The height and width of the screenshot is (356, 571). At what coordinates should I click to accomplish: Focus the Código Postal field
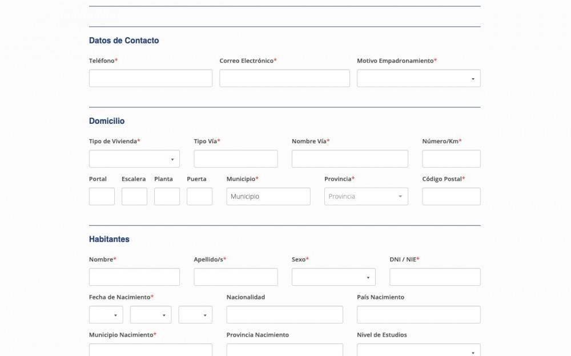click(451, 196)
